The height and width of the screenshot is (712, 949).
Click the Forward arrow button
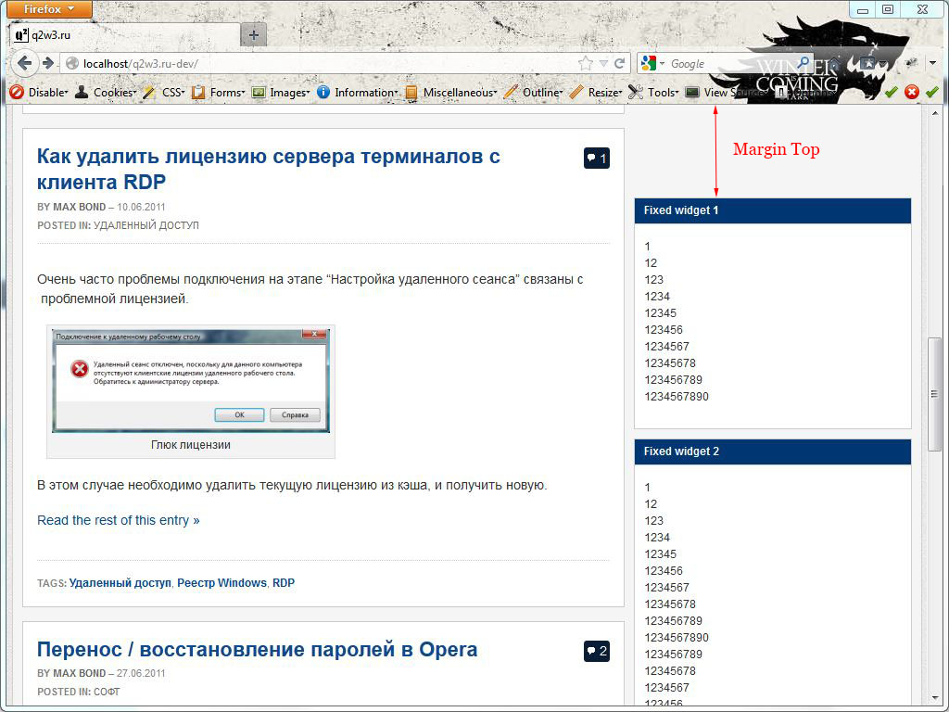48,63
